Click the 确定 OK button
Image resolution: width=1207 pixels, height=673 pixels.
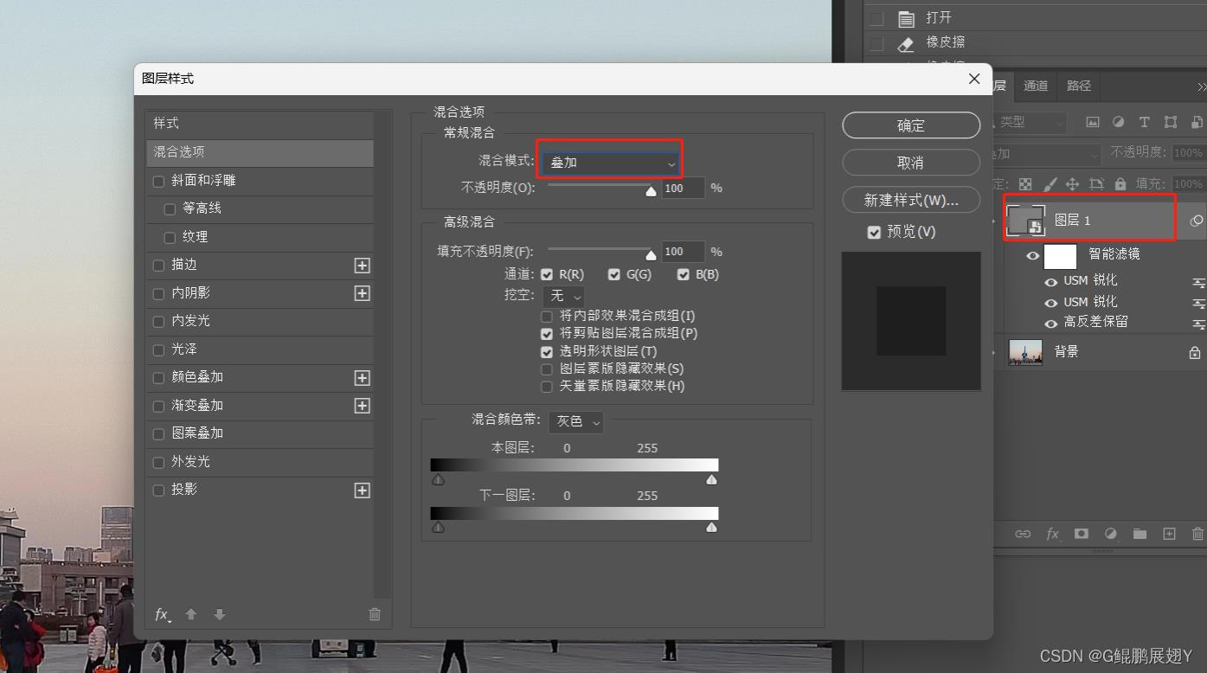(x=910, y=125)
